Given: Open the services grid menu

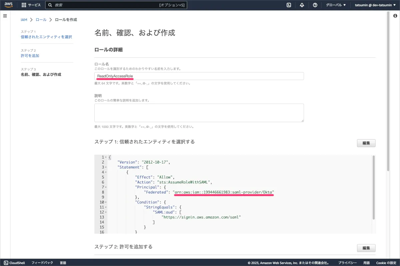Looking at the screenshot, I should click(24, 5).
